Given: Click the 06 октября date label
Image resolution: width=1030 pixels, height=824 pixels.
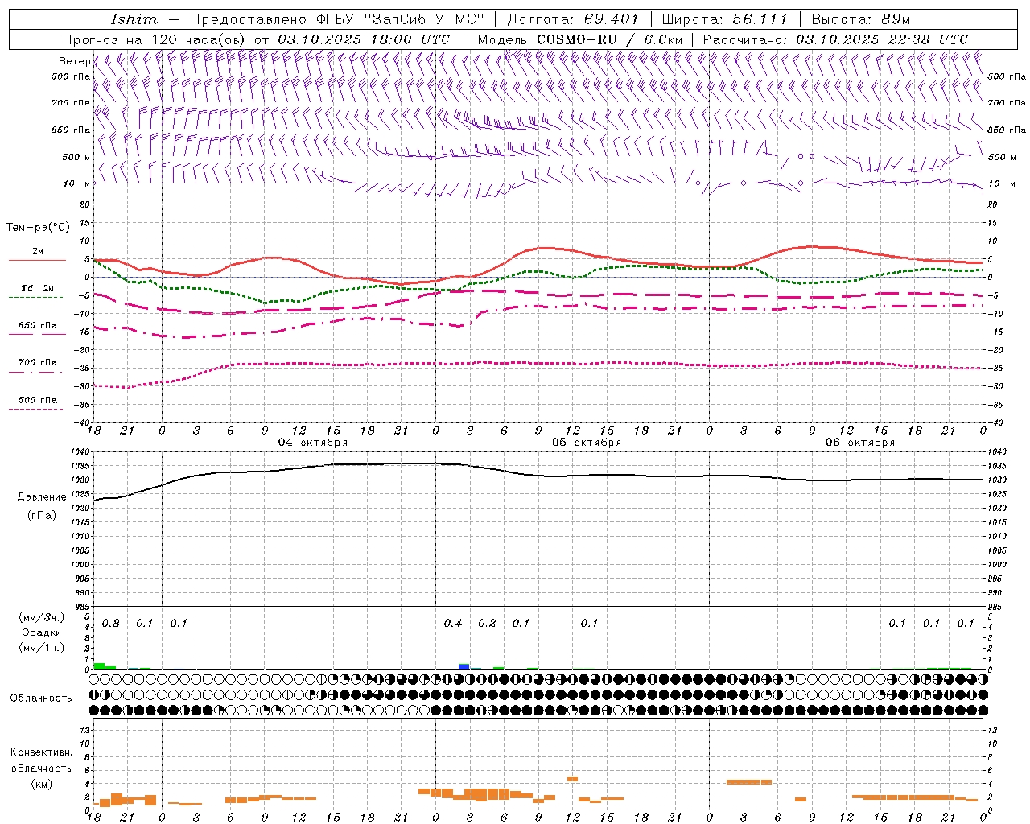Looking at the screenshot, I should (x=860, y=443).
